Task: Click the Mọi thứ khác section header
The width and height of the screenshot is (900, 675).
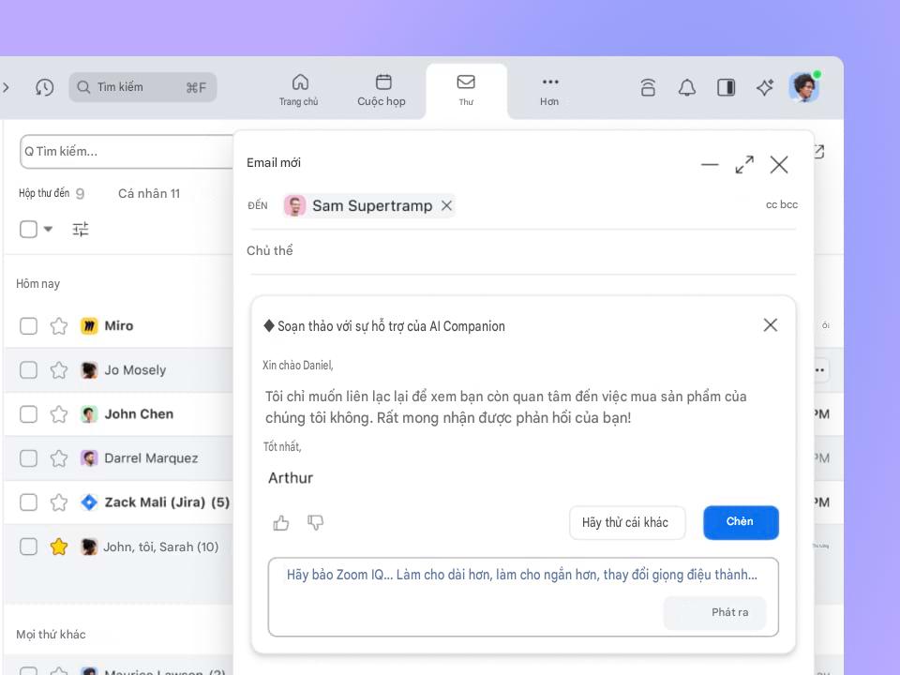Action: (51, 635)
